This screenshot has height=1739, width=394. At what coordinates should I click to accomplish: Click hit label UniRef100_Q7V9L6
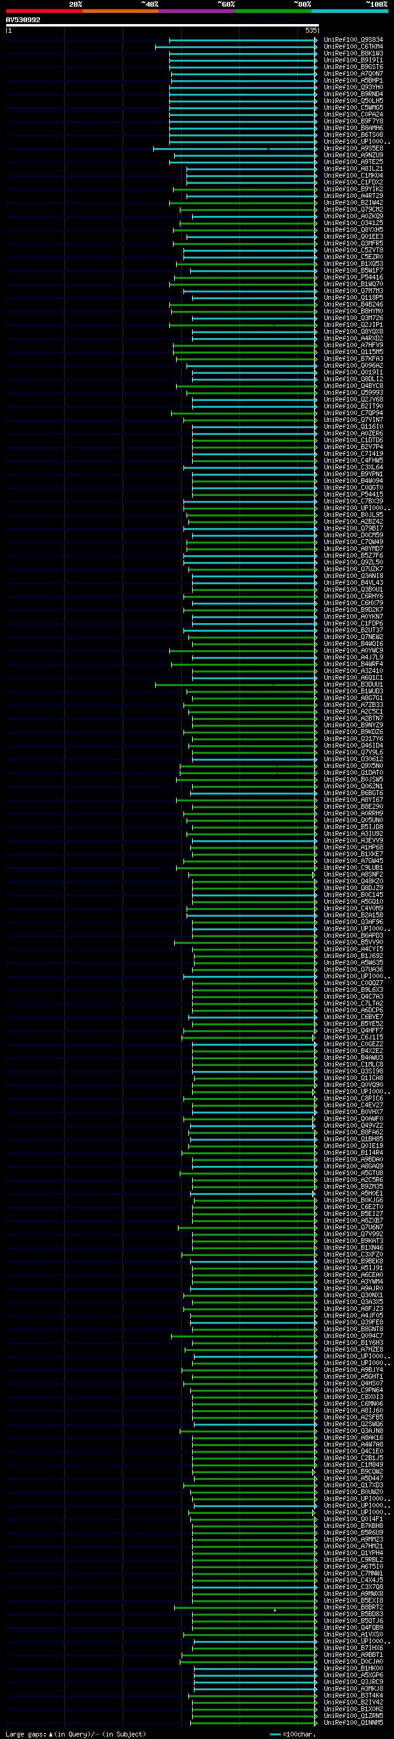(x=353, y=753)
